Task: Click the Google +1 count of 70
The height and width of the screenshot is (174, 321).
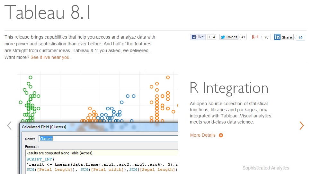Action: pyautogui.click(x=267, y=37)
